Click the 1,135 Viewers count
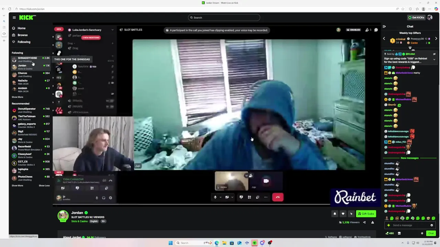 tap(349, 222)
